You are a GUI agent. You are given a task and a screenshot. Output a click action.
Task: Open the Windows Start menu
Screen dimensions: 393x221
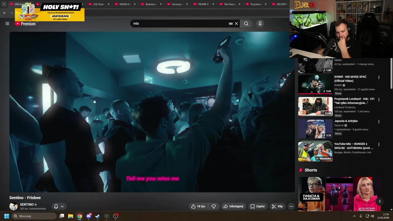6,216
